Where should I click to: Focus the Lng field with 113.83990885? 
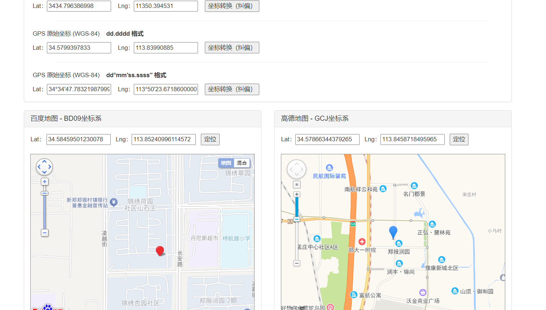click(x=166, y=48)
